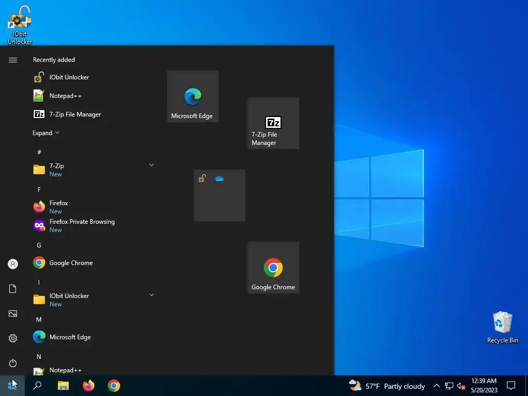Viewport: 528px width, 396px height.
Task: Click the Power button in Start sidebar
Action: coord(13,363)
